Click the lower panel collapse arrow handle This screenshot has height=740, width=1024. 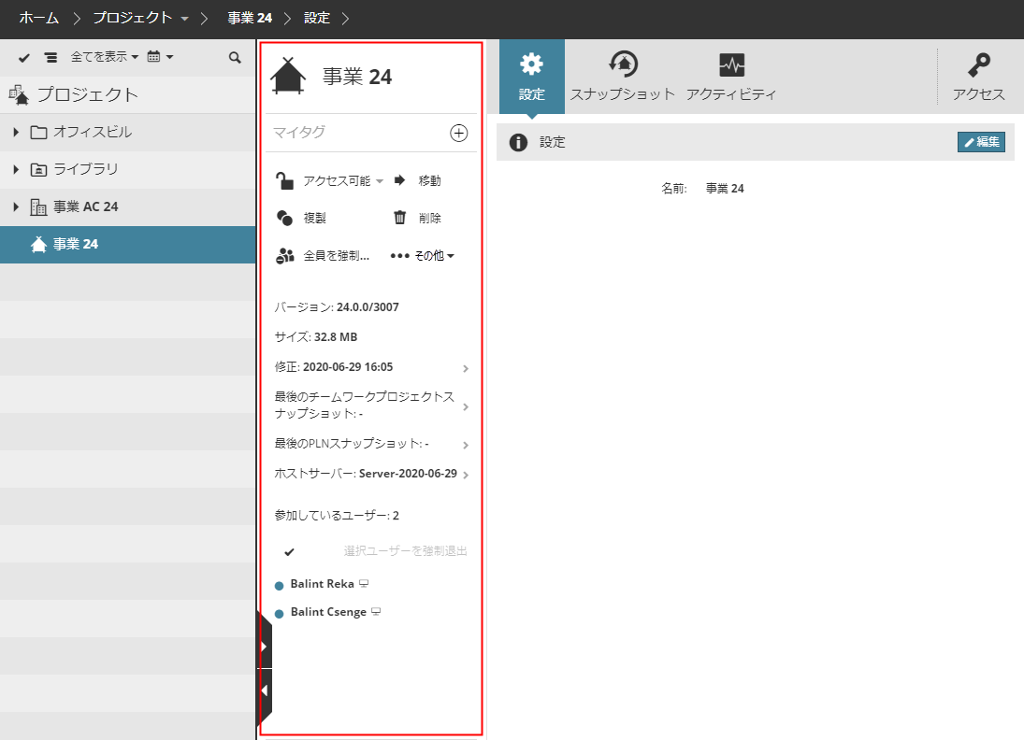click(x=264, y=690)
